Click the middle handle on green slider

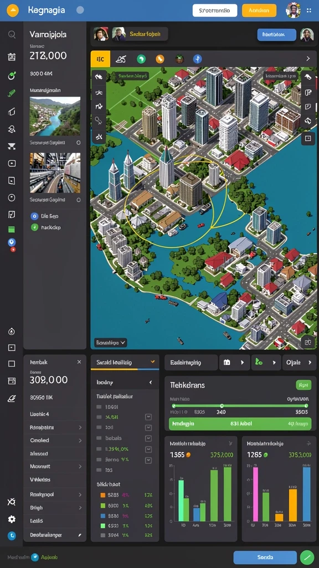click(222, 405)
